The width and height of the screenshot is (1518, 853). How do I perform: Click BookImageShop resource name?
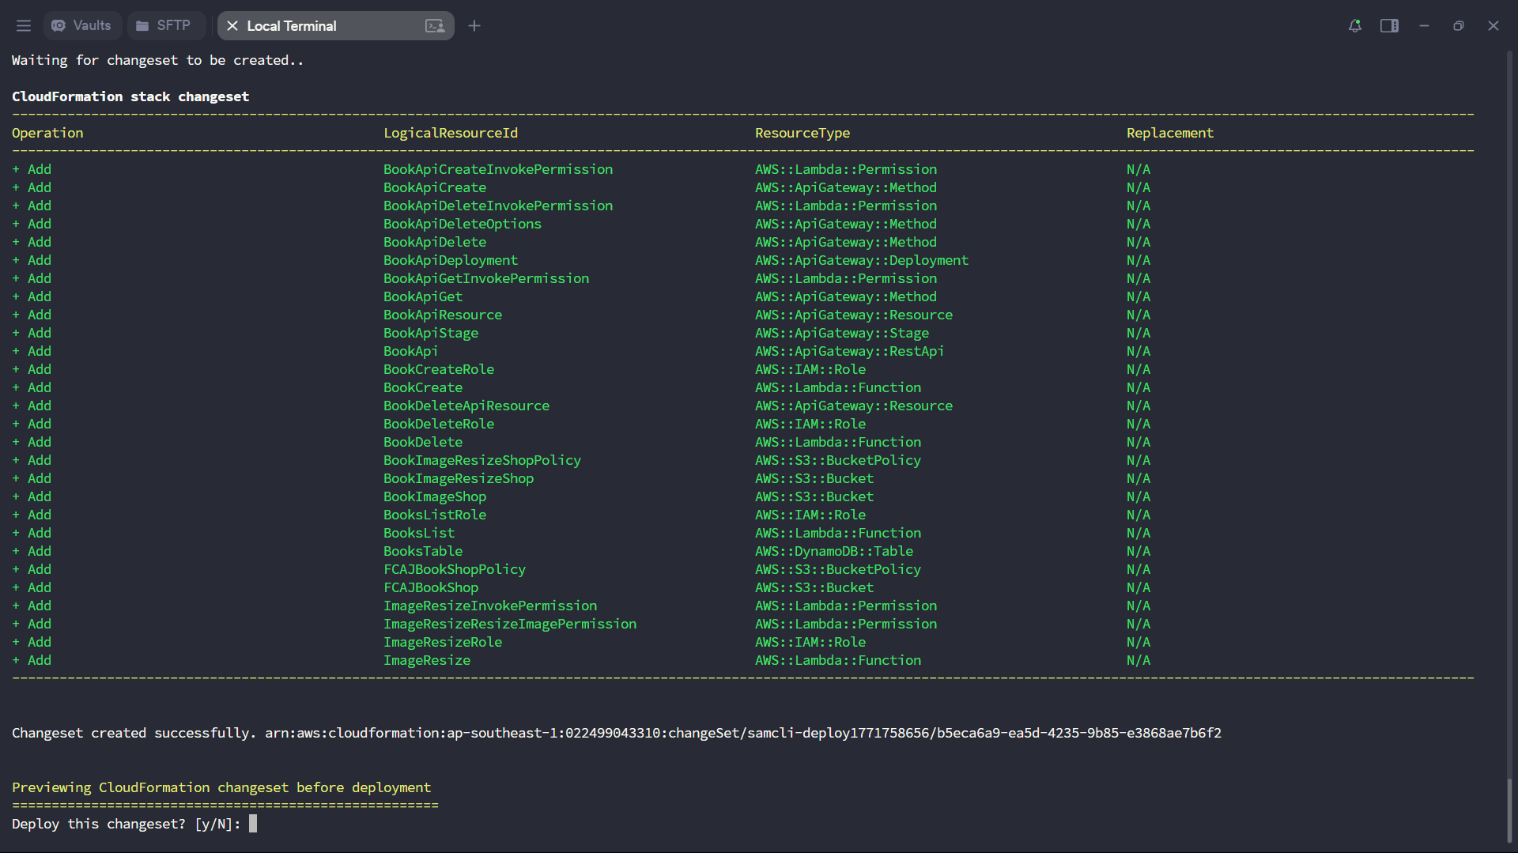point(435,496)
